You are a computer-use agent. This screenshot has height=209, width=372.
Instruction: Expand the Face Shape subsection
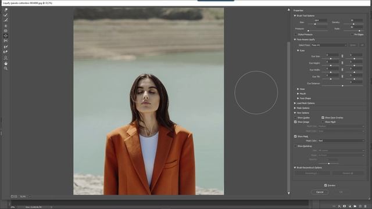coord(298,98)
